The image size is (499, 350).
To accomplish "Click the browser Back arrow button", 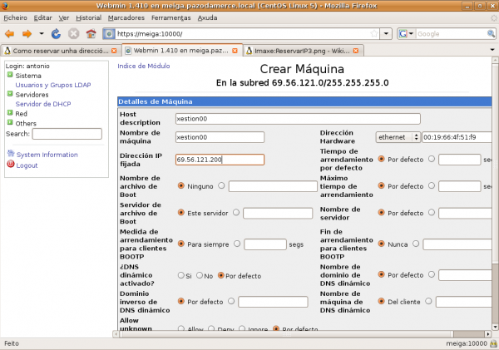I will tap(11, 34).
